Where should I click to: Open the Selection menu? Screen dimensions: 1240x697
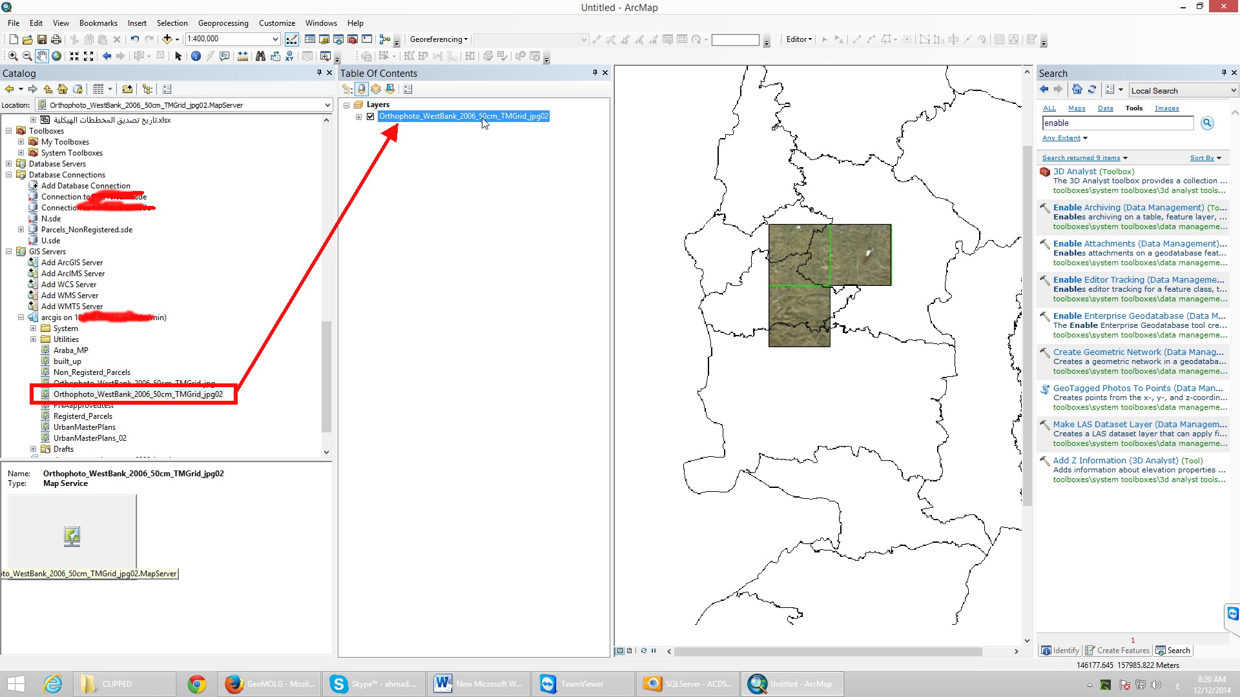[x=172, y=23]
